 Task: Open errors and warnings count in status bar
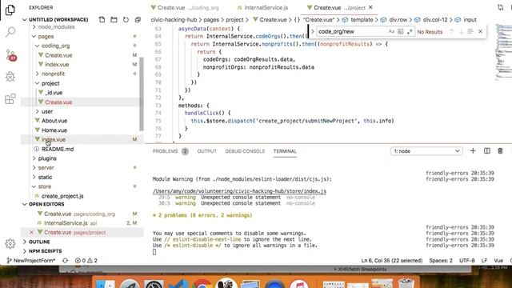86,261
